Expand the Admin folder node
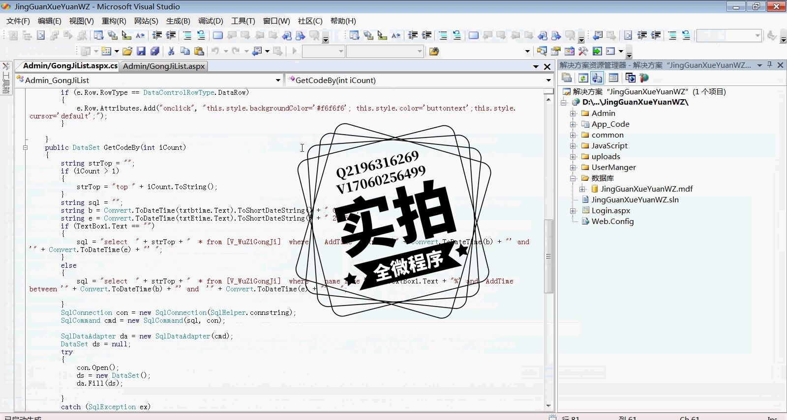Viewport: 787px width, 420px height. 573,113
